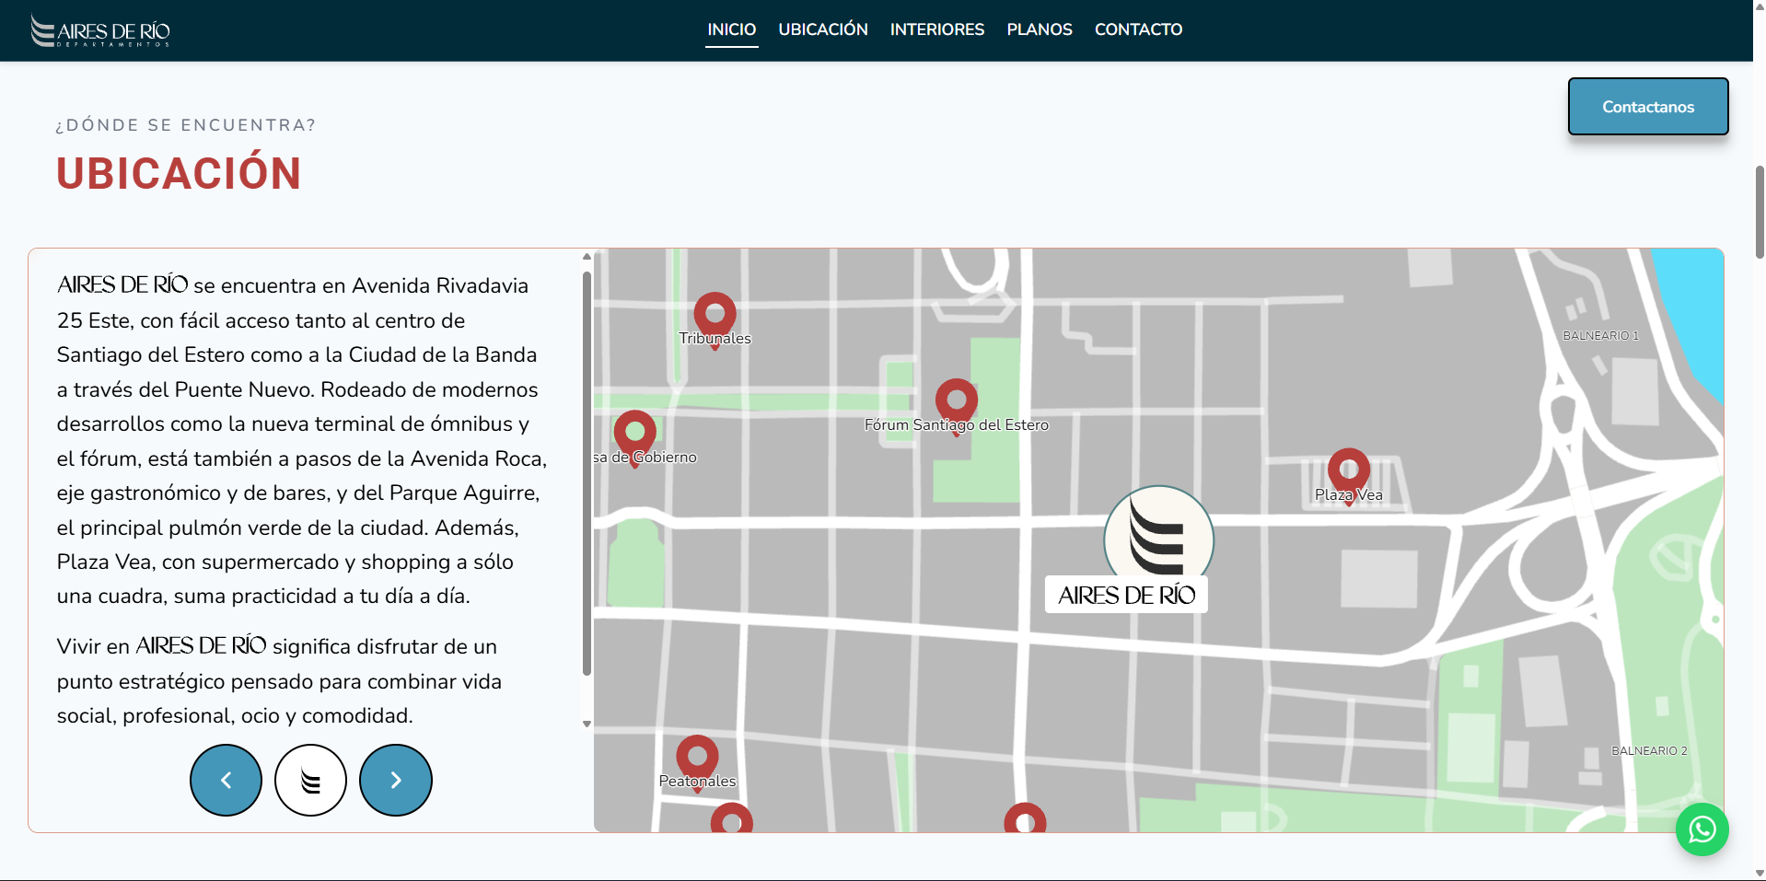Navigate to CONTACTO in the header
1766x881 pixels.
tap(1138, 29)
